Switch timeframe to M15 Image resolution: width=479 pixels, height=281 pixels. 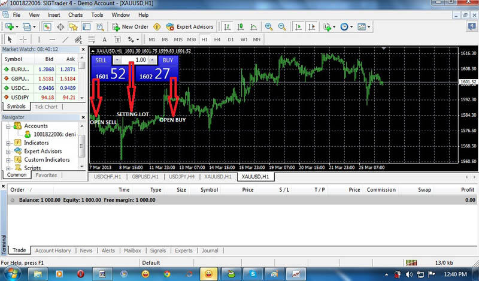(x=178, y=40)
